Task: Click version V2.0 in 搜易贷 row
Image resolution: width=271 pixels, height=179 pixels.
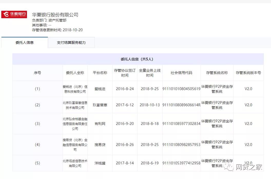Action: [x=248, y=145]
